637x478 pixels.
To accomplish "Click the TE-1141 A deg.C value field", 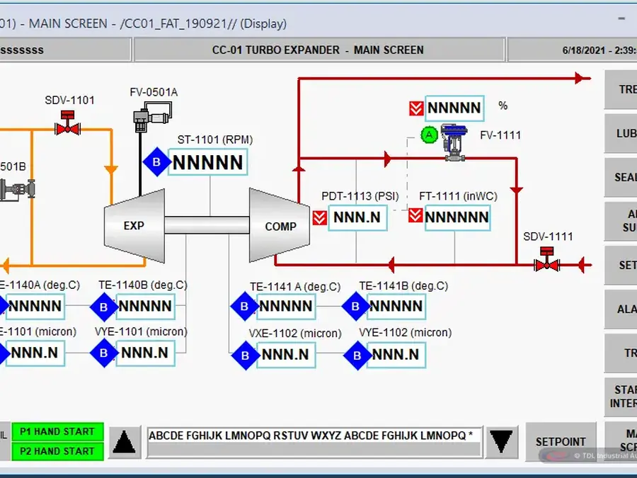I will click(286, 306).
